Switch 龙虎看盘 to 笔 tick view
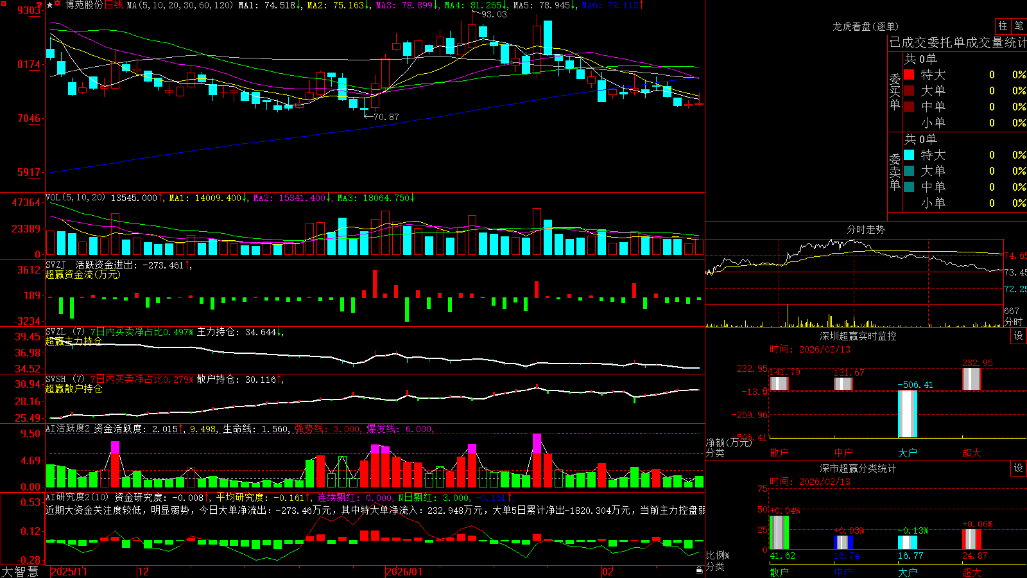Image resolution: width=1027 pixels, height=578 pixels. [1019, 26]
